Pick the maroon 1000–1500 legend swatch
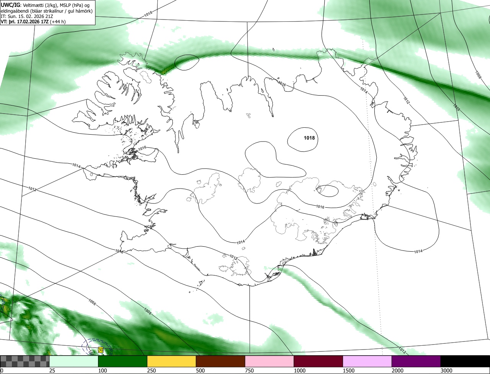Viewport: 490px width, 374px height. (x=318, y=361)
